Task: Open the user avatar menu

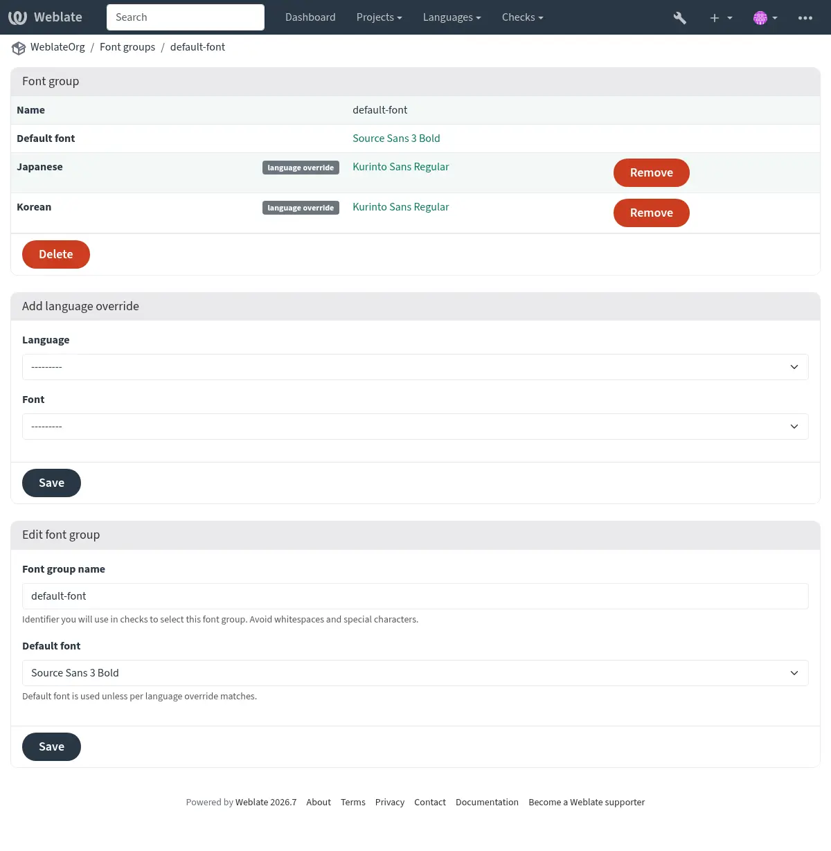Action: [765, 17]
